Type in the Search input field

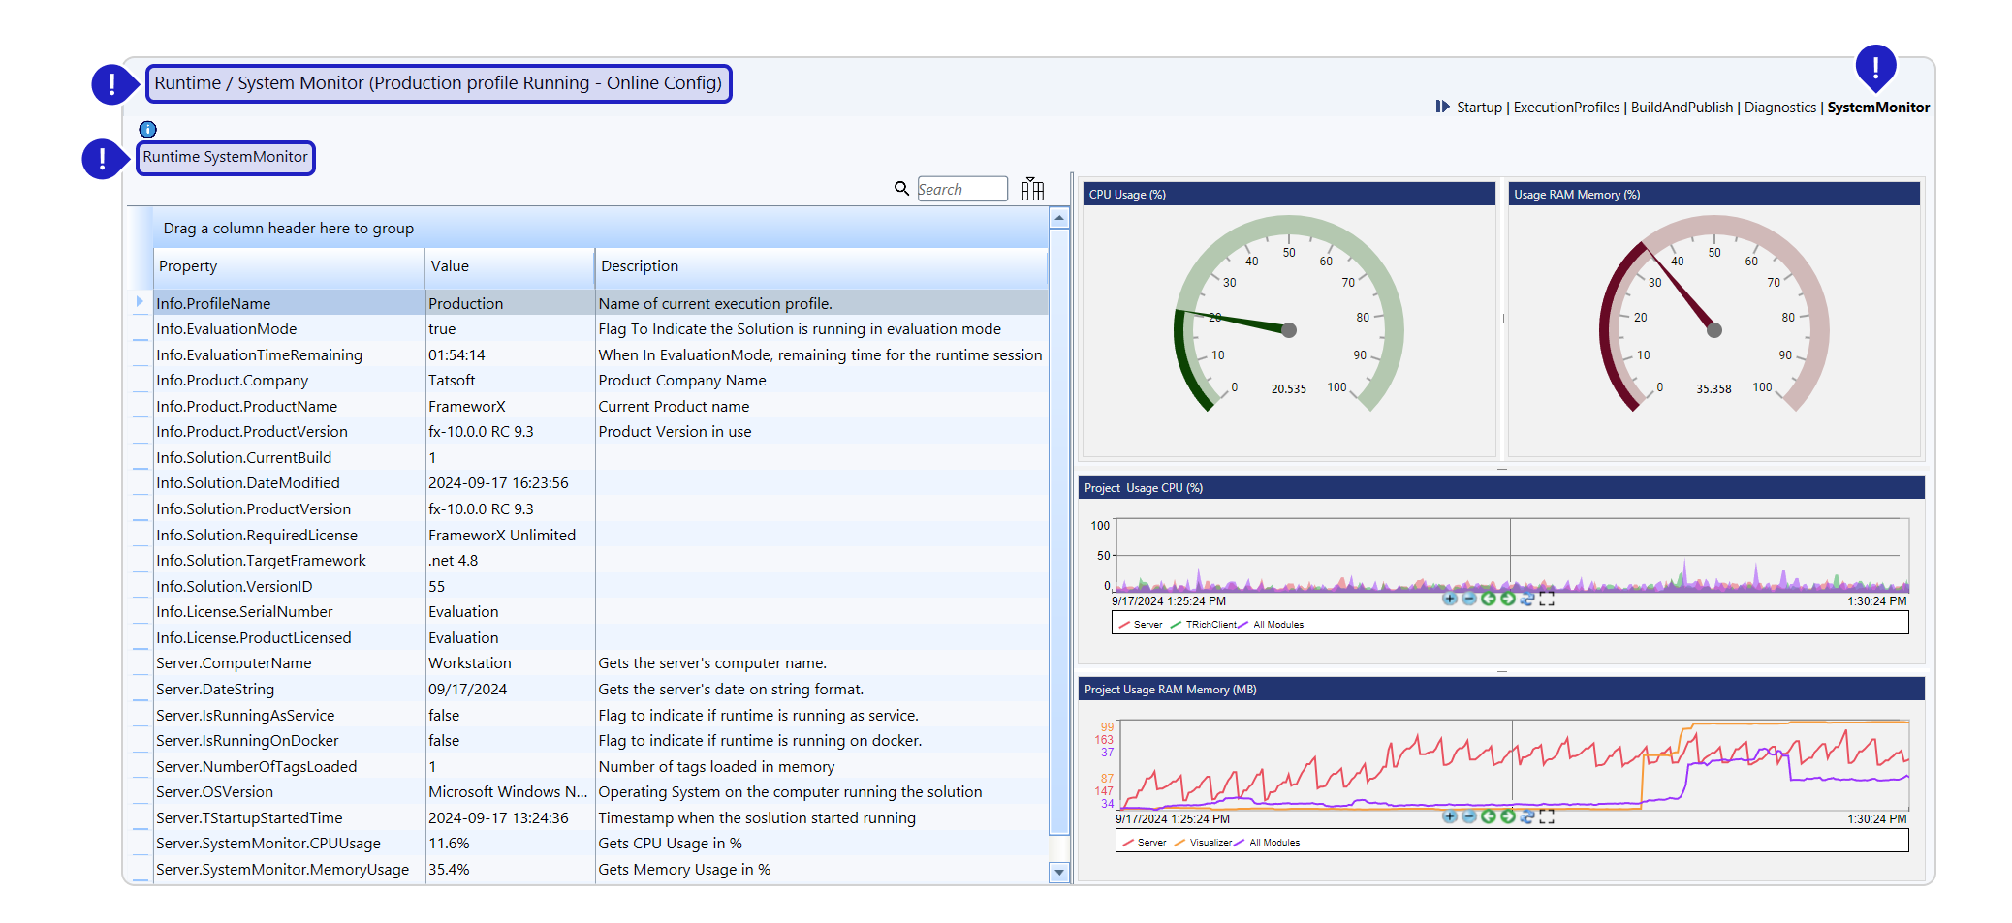coord(961,189)
